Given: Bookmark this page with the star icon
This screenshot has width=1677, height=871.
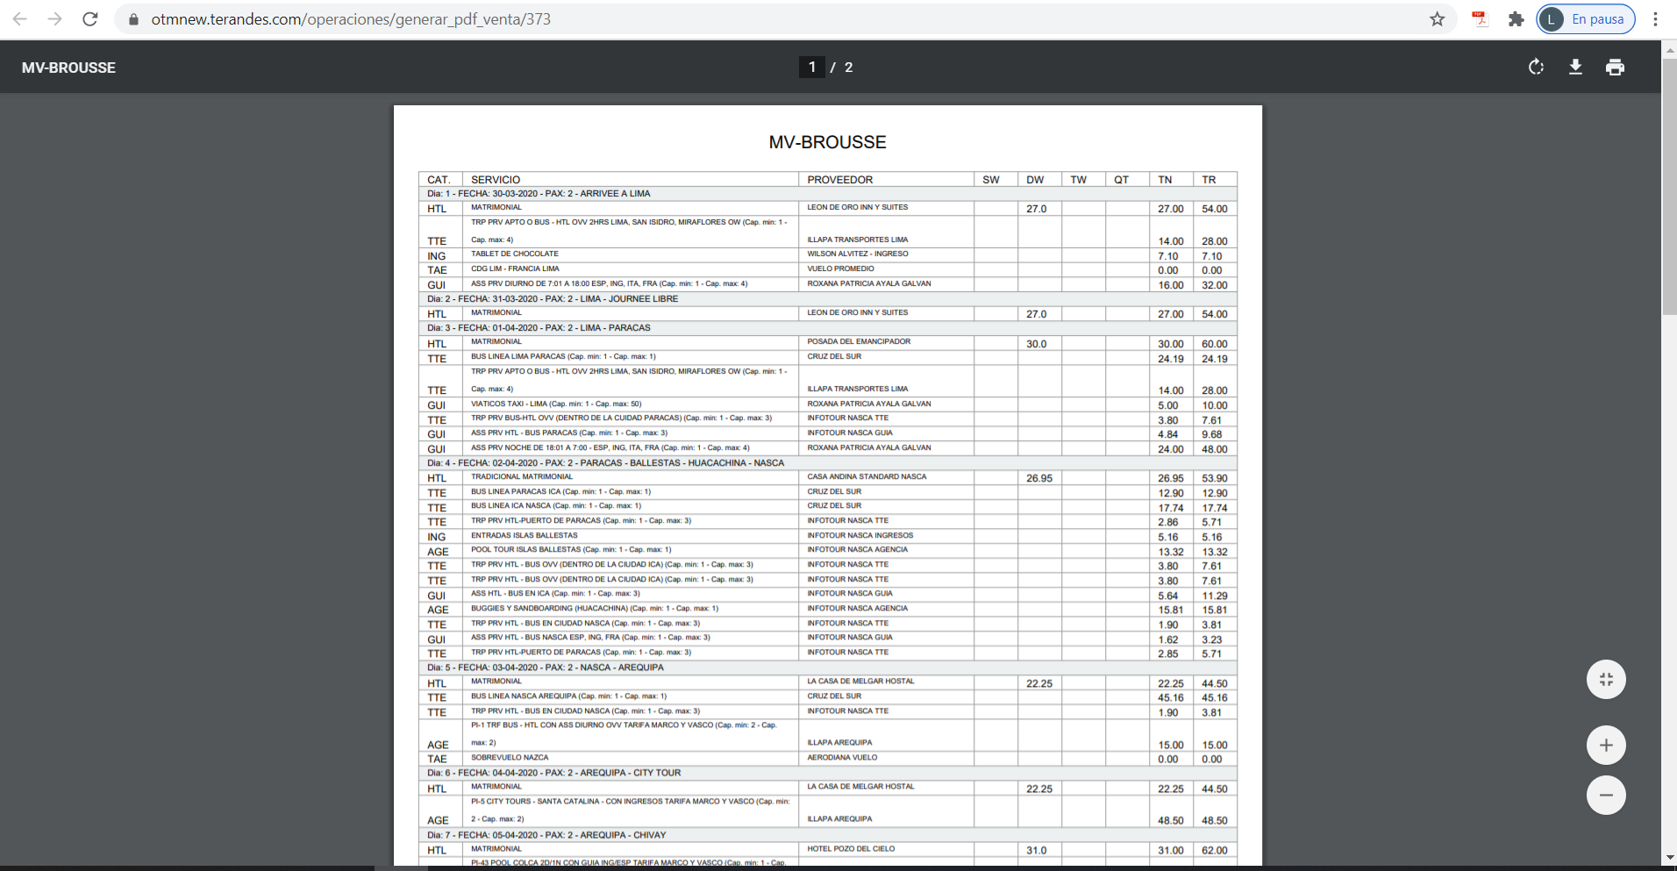Looking at the screenshot, I should pyautogui.click(x=1437, y=19).
